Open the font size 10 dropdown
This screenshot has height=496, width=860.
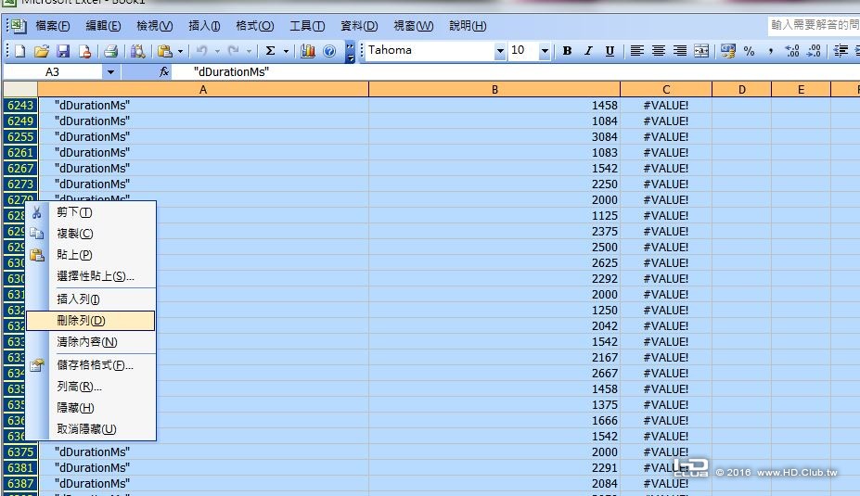[545, 51]
